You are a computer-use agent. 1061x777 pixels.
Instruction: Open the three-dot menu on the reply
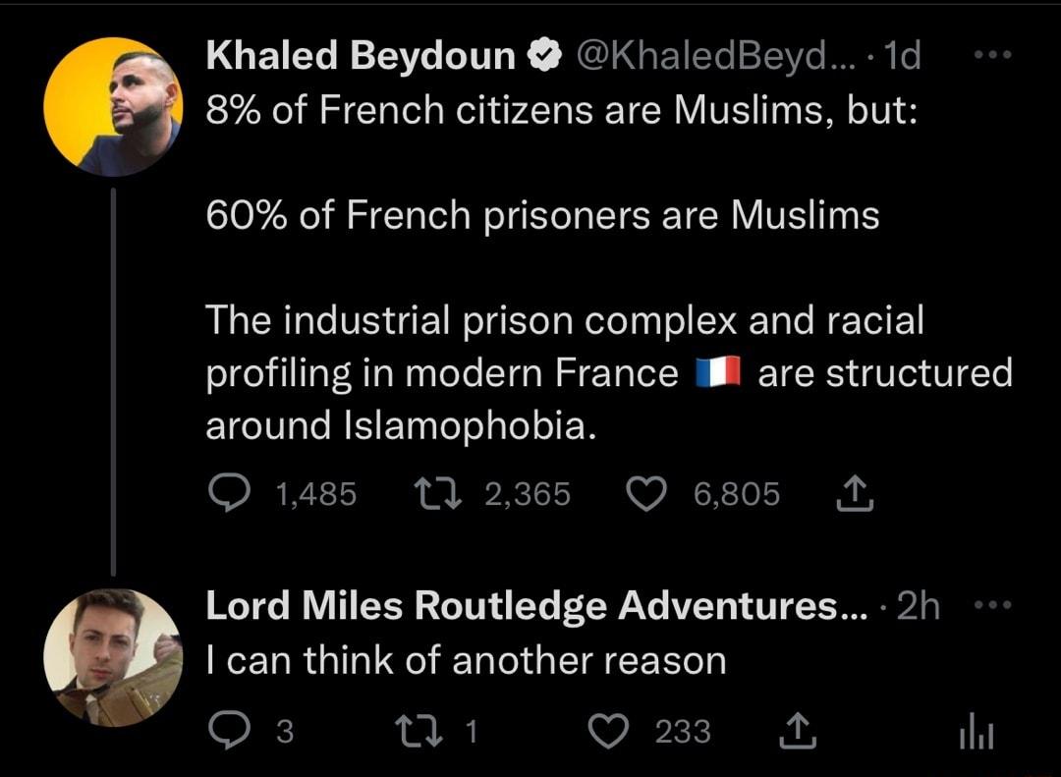[992, 603]
